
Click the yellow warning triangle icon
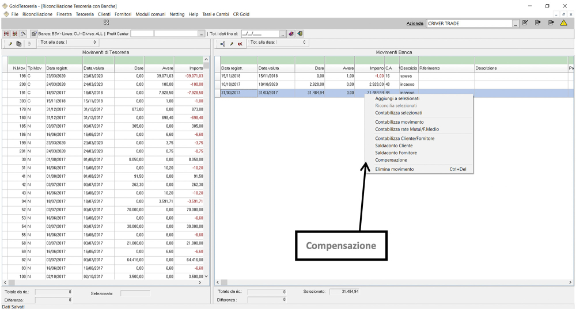(563, 23)
